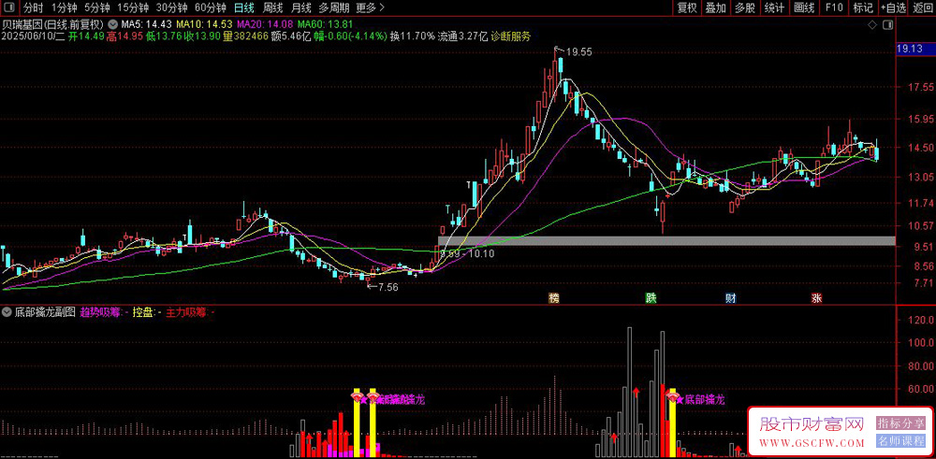Activate the 画线 drawing tools
936x459 pixels.
click(x=804, y=8)
